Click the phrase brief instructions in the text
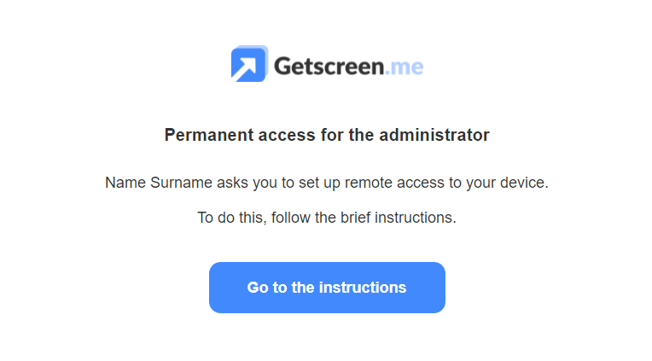This screenshot has height=361, width=652. pyautogui.click(x=398, y=218)
